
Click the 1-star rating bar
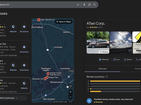click(115, 92)
